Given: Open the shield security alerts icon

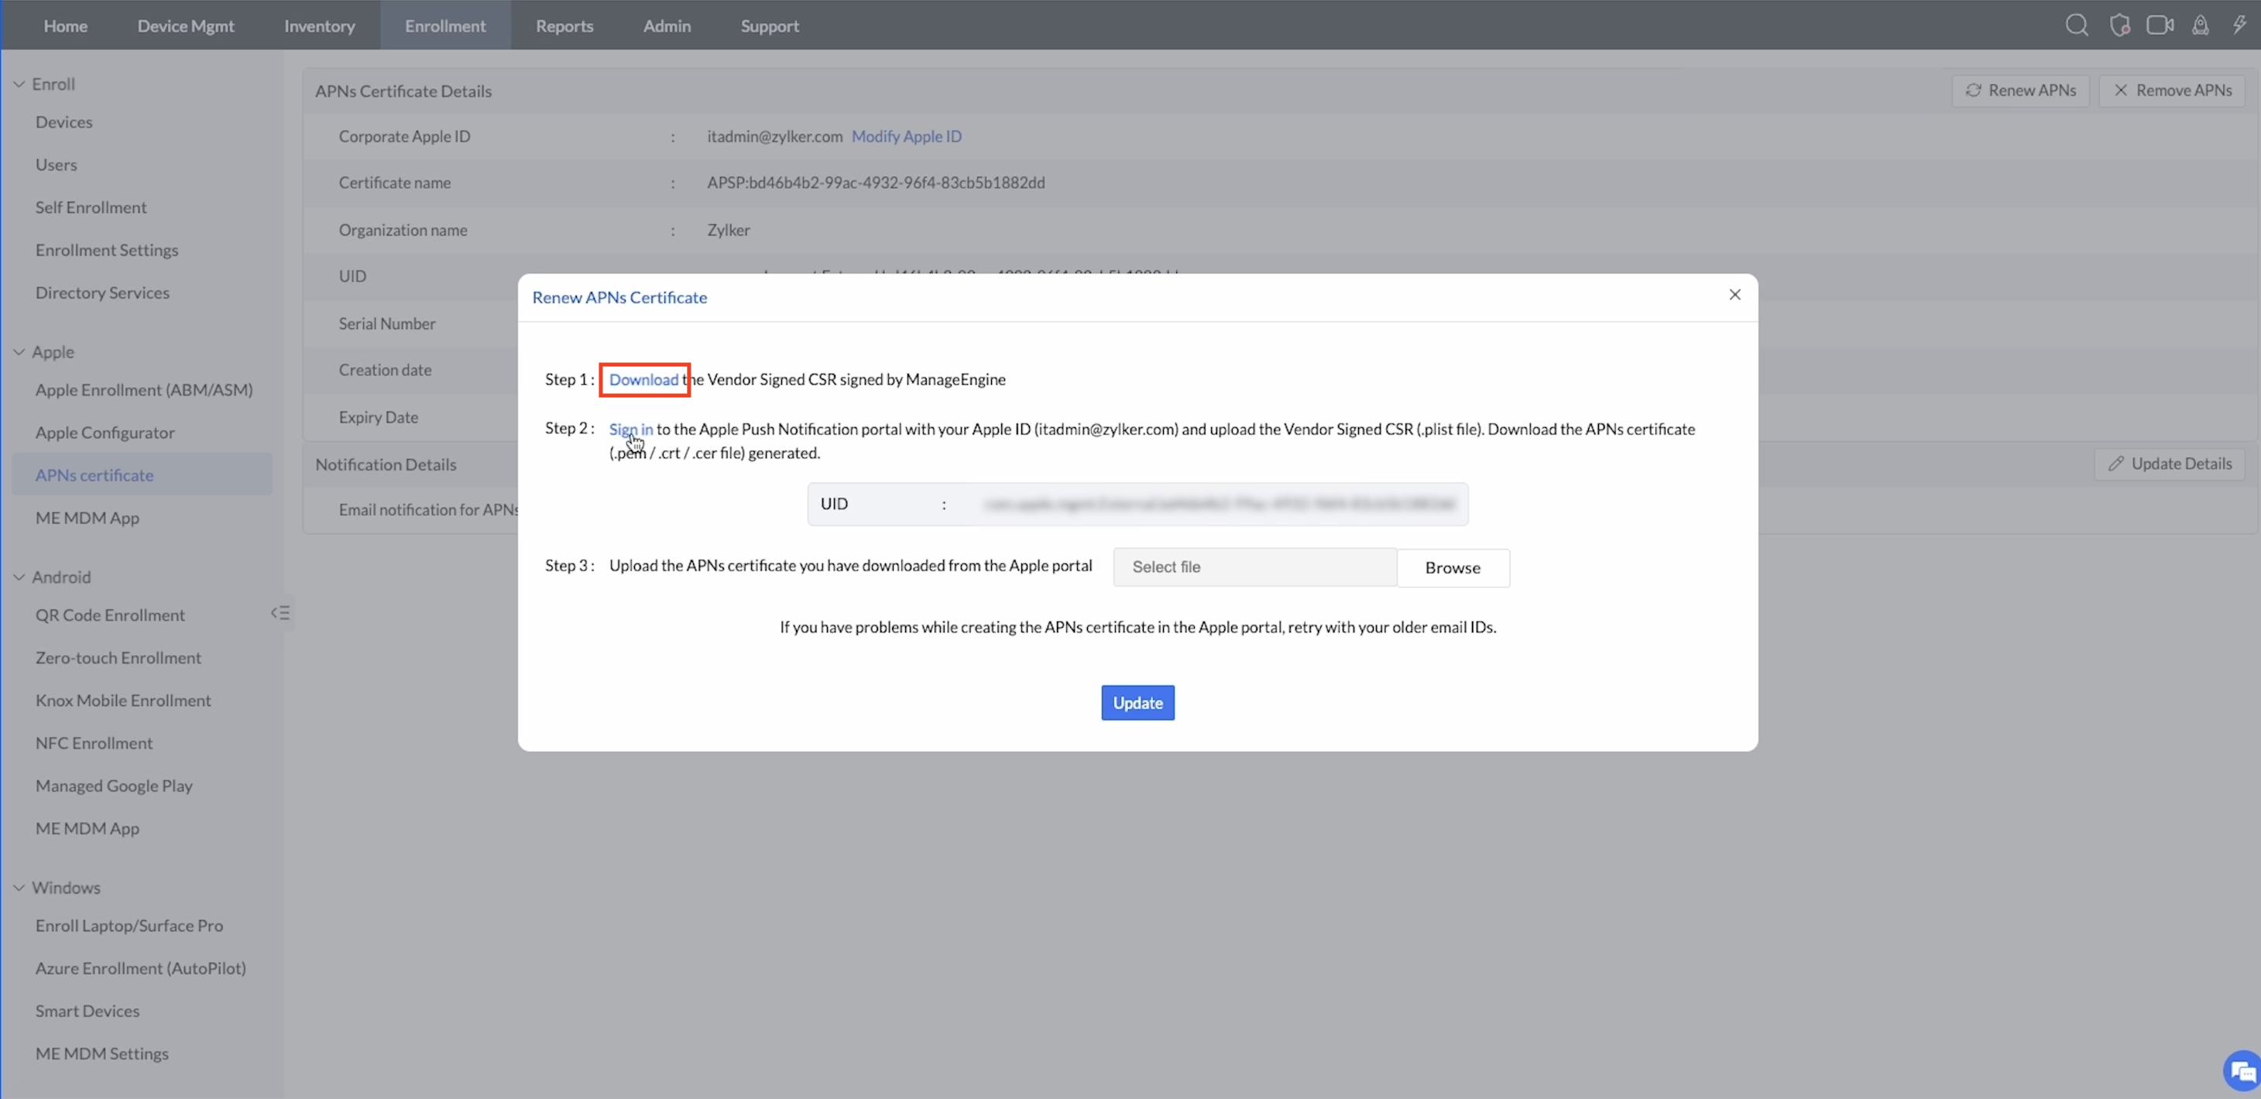Looking at the screenshot, I should coord(2119,26).
